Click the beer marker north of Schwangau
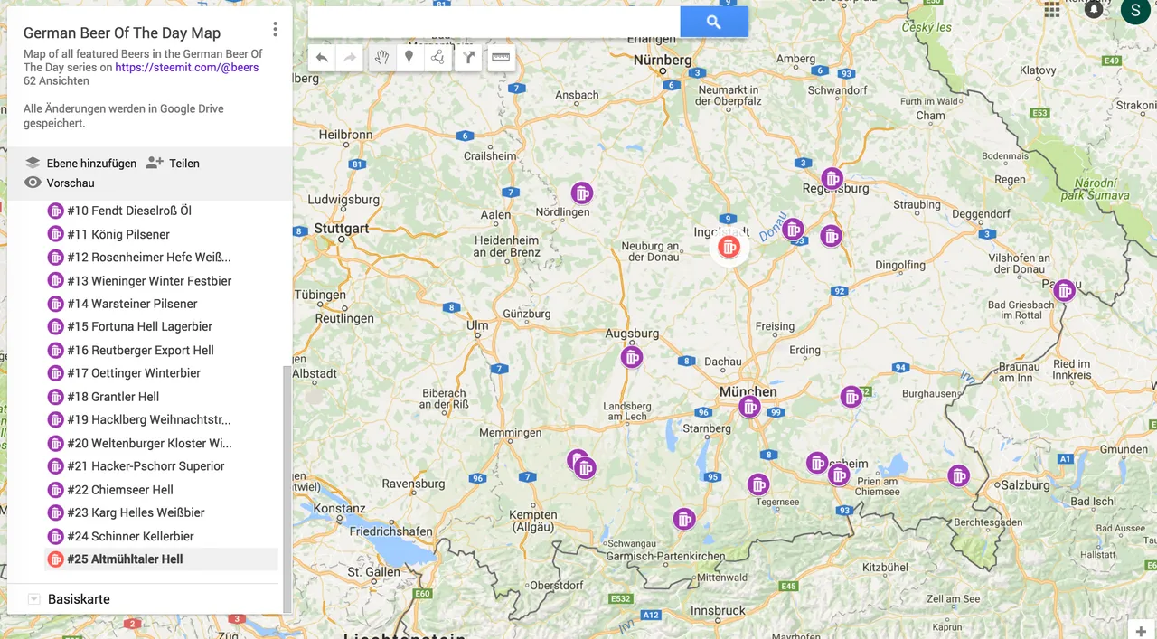1157x639 pixels. click(684, 519)
